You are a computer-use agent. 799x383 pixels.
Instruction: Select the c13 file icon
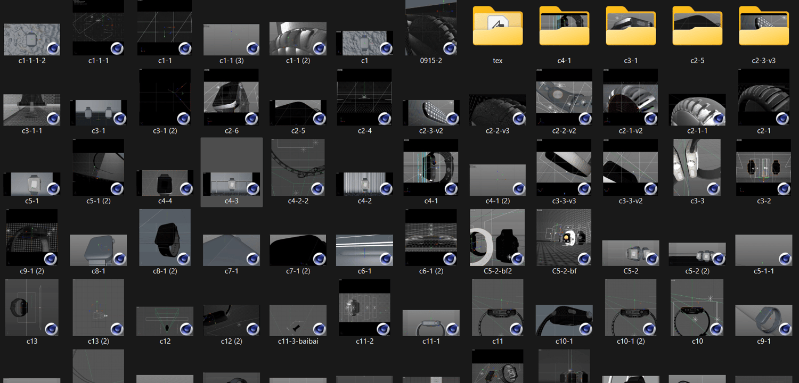coord(32,307)
